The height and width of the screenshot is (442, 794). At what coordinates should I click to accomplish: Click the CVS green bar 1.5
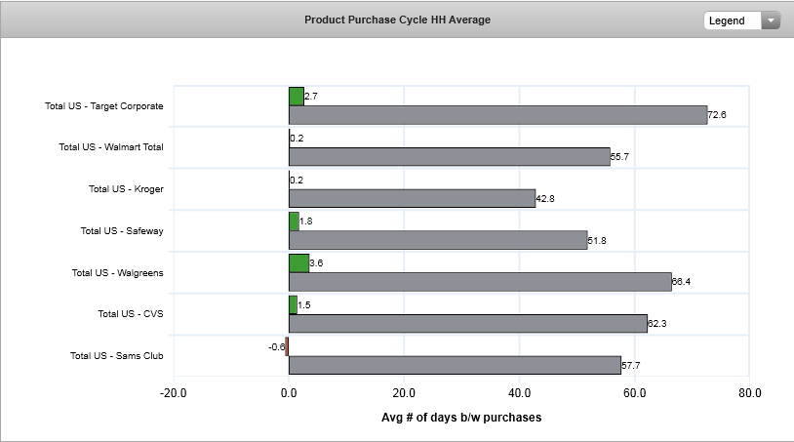[293, 305]
